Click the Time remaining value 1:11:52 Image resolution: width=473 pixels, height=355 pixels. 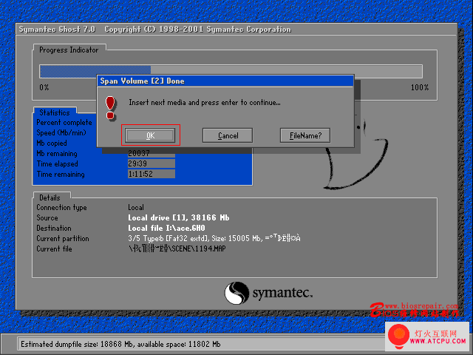click(151, 174)
